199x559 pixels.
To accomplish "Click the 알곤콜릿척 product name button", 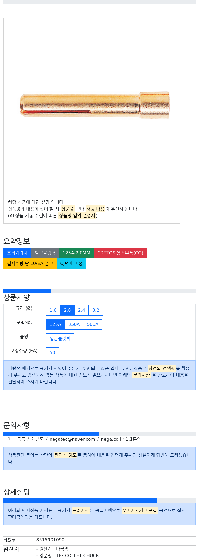I will 60,339.
